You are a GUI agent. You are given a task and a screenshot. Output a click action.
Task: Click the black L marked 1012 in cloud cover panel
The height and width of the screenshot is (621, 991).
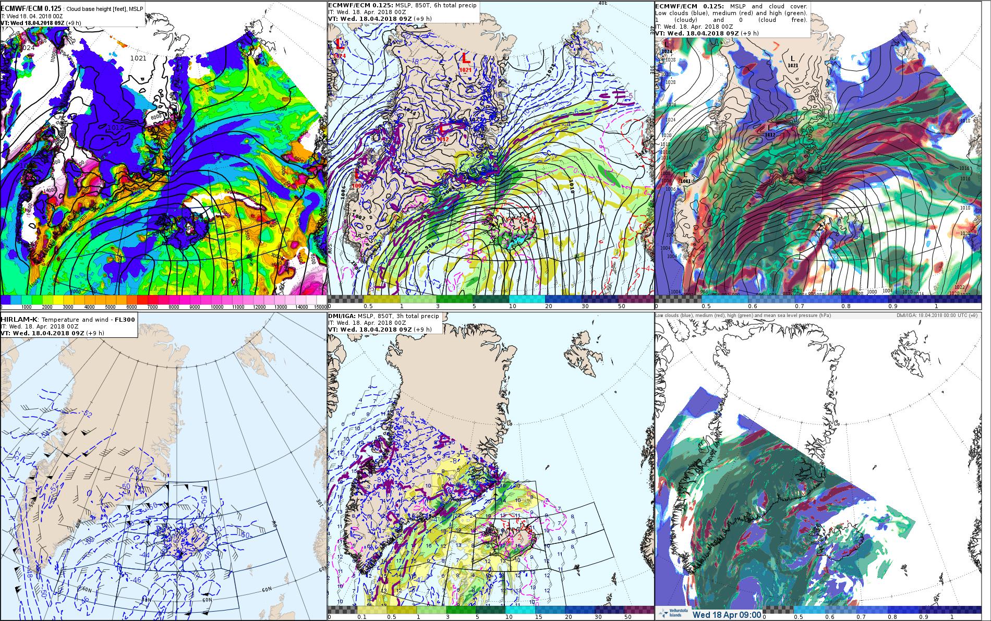769,128
